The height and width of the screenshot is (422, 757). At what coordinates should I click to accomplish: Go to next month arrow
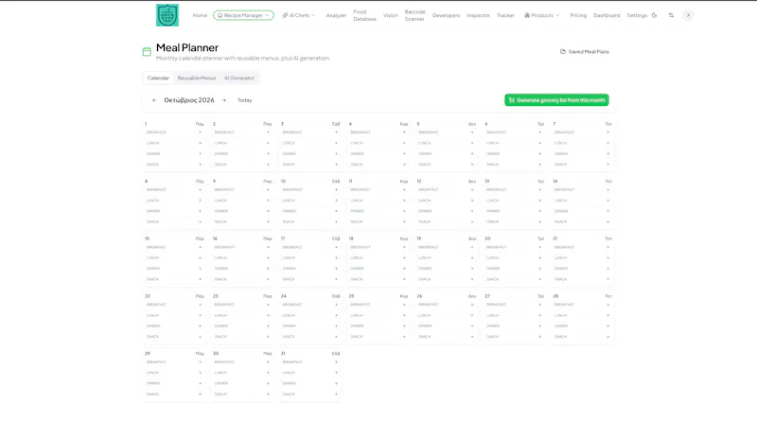pos(224,100)
